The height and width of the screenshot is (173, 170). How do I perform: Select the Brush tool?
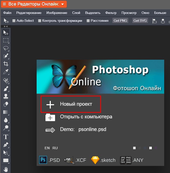(6, 89)
